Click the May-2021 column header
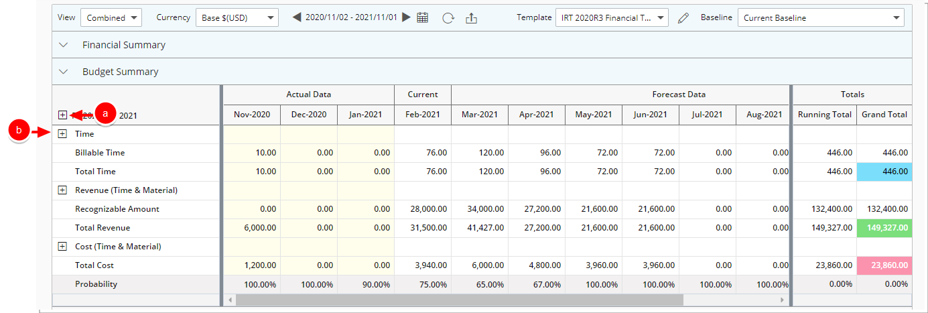The height and width of the screenshot is (313, 928). (594, 115)
